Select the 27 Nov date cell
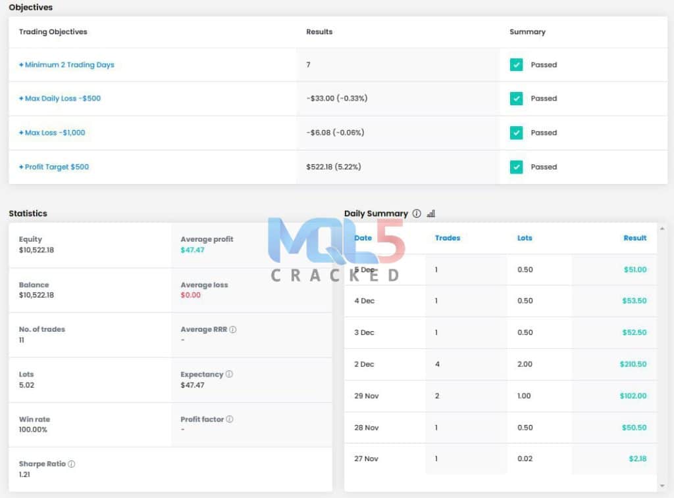This screenshot has width=674, height=498. pos(366,459)
